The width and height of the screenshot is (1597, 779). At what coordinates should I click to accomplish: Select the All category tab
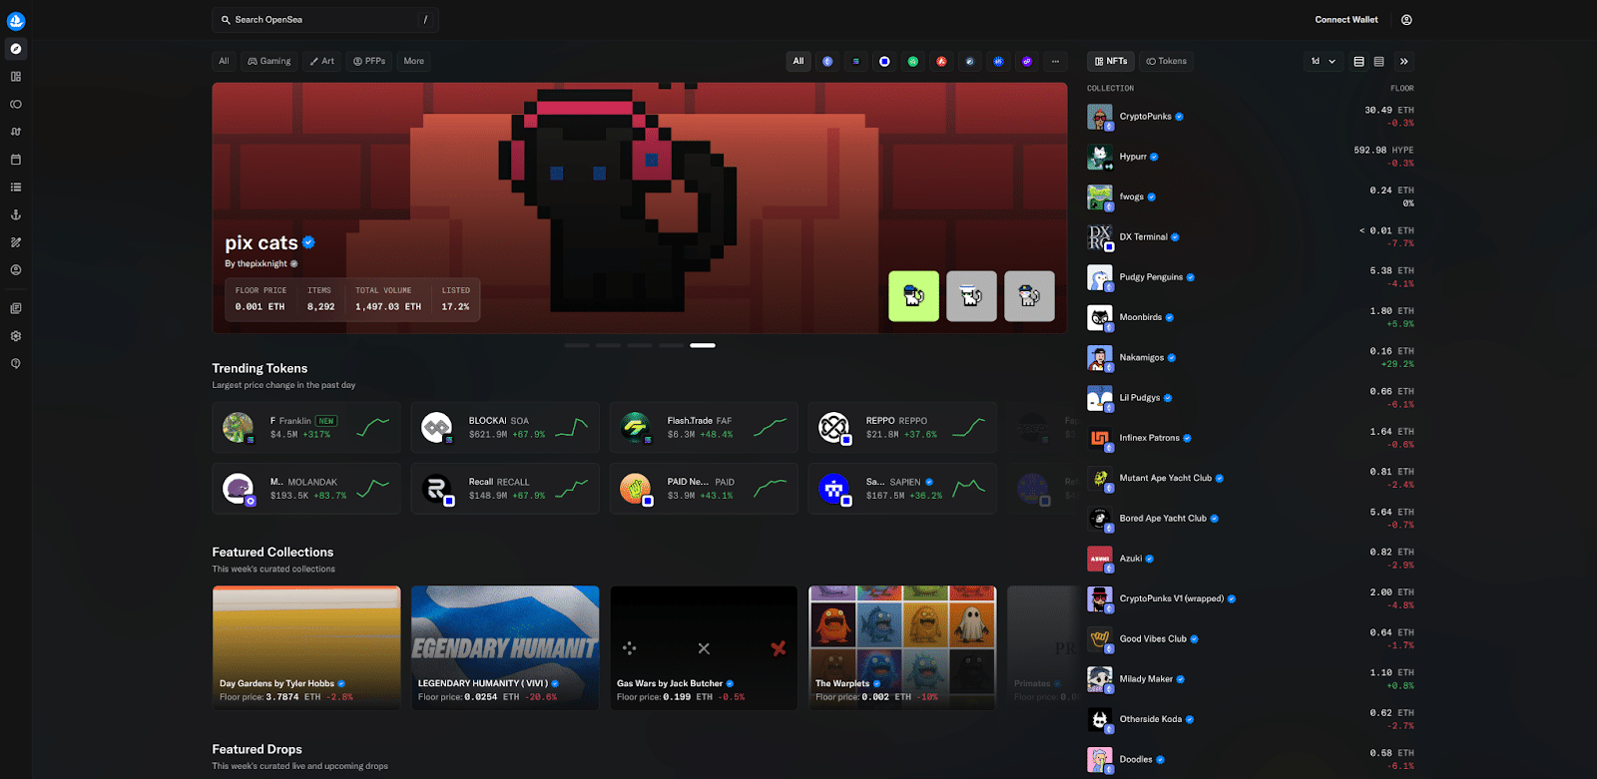[224, 62]
